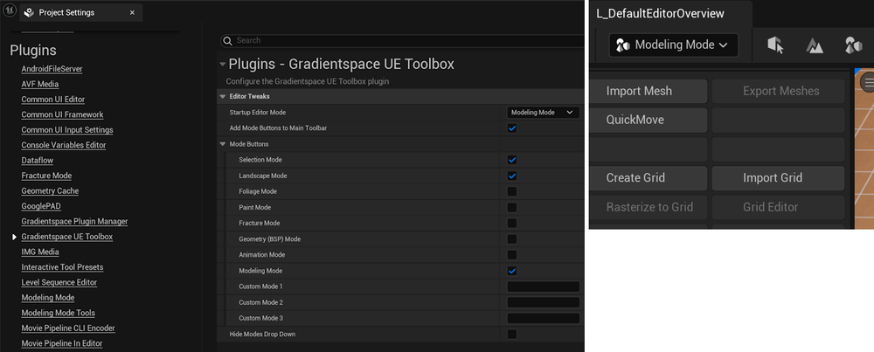874x352 pixels.
Task: Click the Grid Editor button
Action: point(778,207)
